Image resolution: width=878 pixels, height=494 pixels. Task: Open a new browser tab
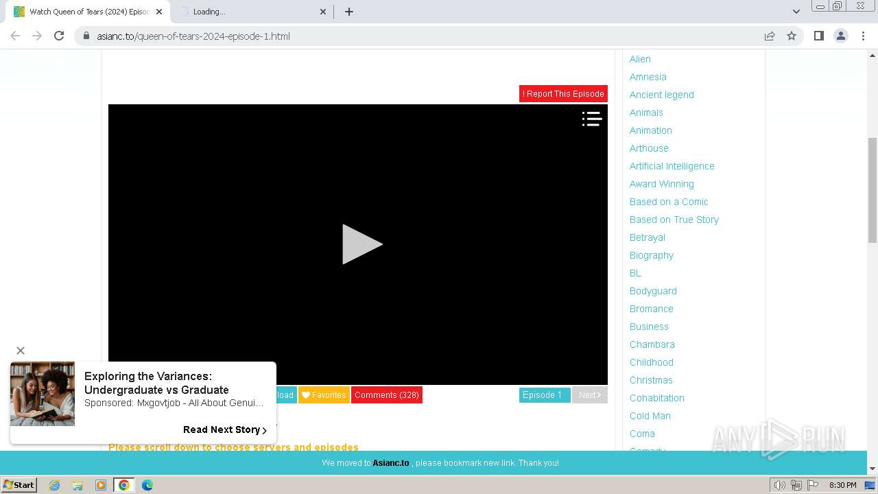point(349,12)
